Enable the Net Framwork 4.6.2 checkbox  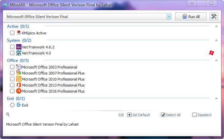tap(12, 47)
